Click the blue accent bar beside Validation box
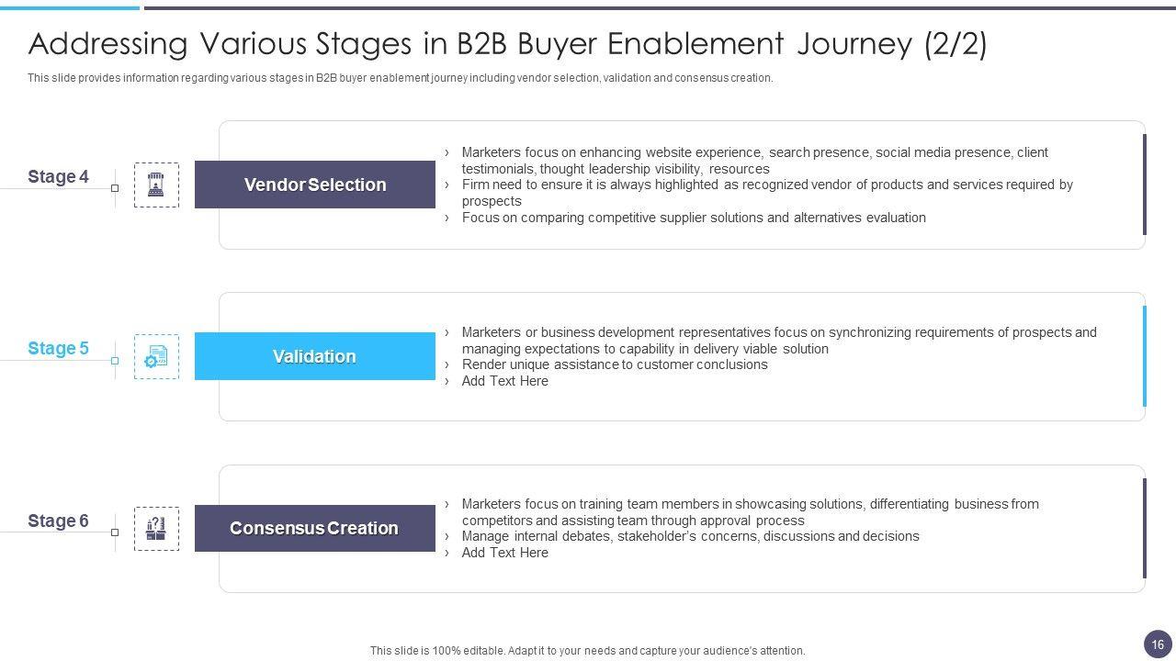Viewport: 1176px width, 661px height. click(1145, 356)
